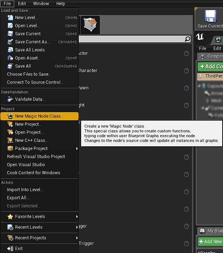Click the Save Current As icon
223x253 pixels.
click(10, 42)
